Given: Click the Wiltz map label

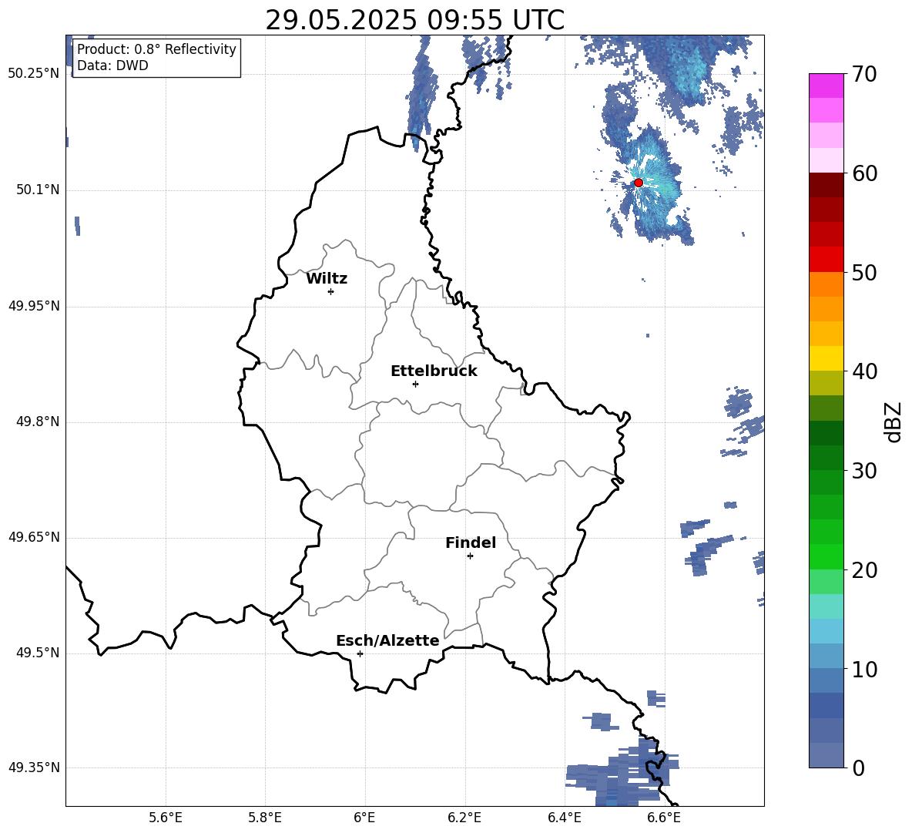Looking at the screenshot, I should 327,279.
